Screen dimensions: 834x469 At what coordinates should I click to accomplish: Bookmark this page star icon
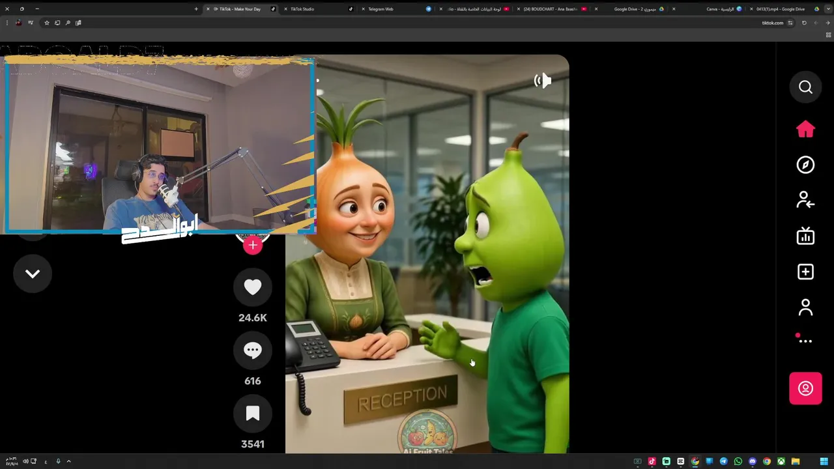(x=46, y=23)
